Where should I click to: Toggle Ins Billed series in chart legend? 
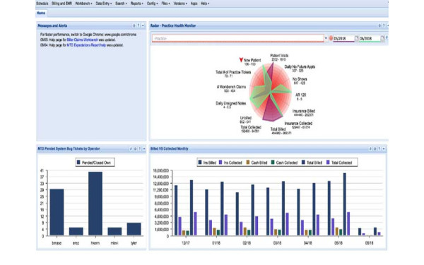(x=207, y=163)
